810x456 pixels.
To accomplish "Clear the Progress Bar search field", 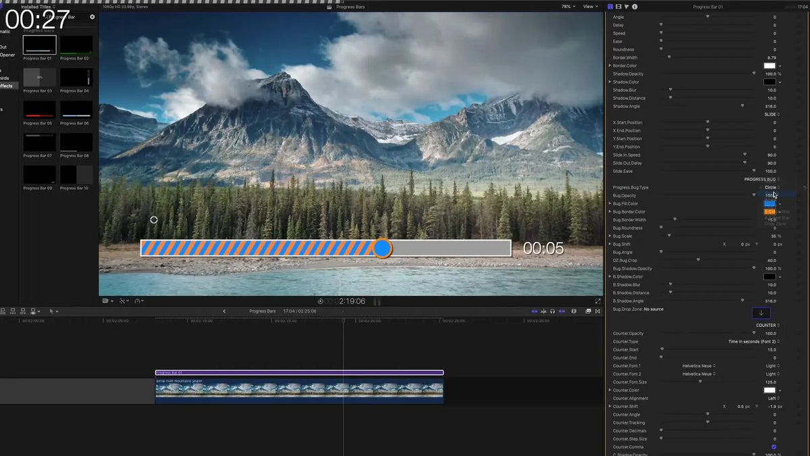I will click(x=92, y=17).
